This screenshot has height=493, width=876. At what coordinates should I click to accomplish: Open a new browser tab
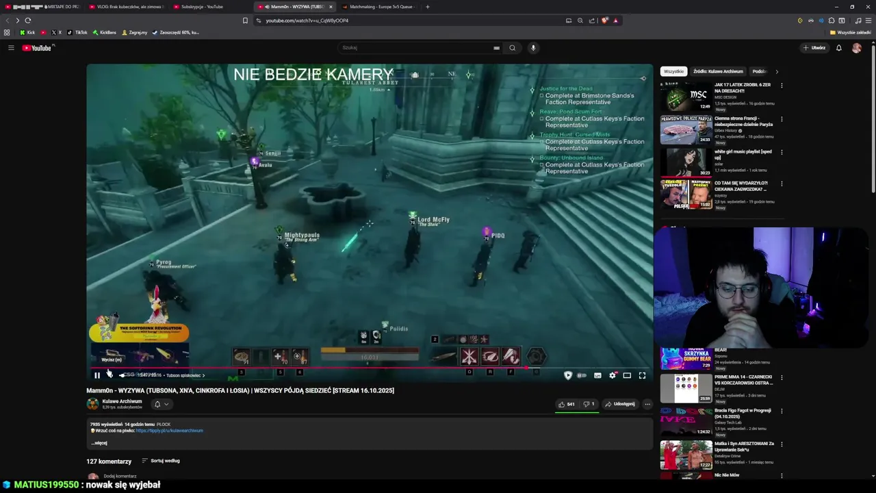(x=428, y=7)
